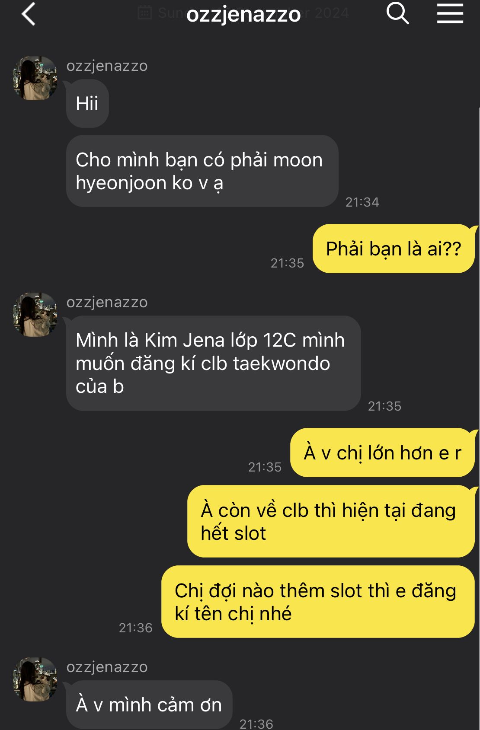Tap the ozzjenazzo chat title in the header
Screen dimensions: 480x730
pos(243,14)
